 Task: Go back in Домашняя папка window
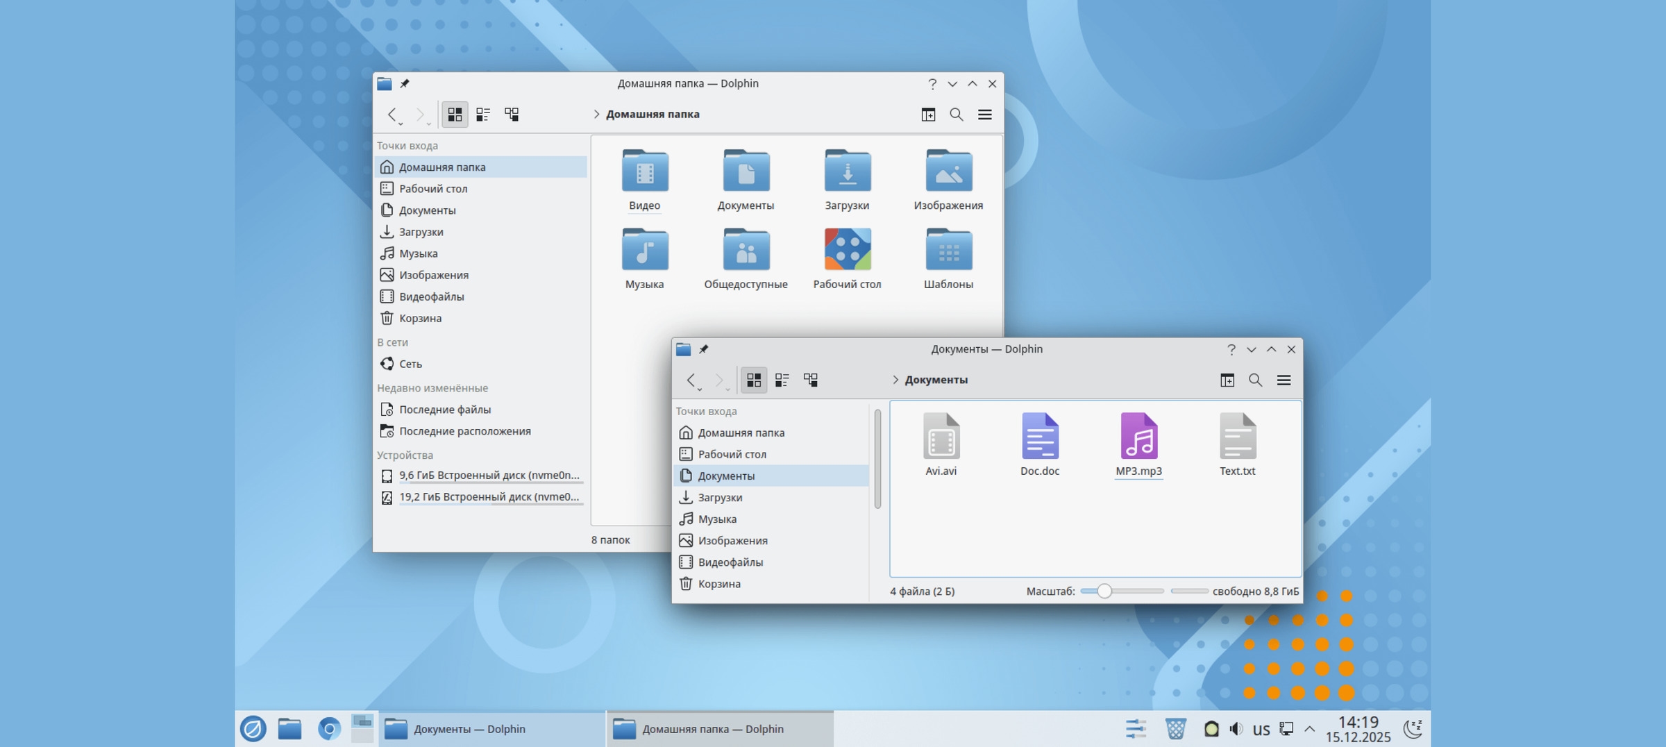[393, 114]
